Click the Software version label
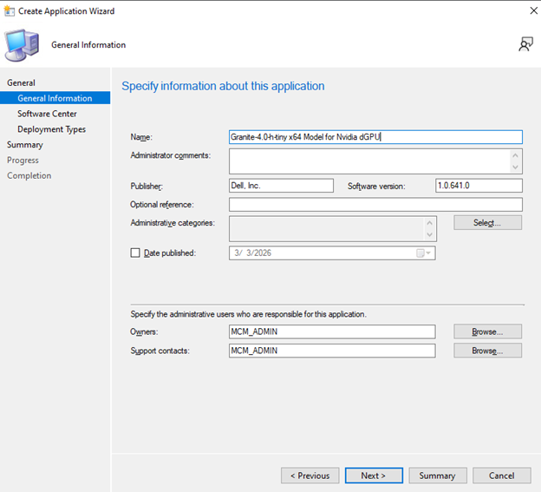 pyautogui.click(x=376, y=186)
